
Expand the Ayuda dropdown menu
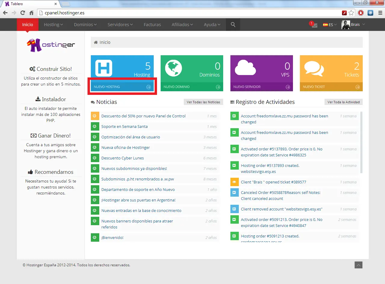point(212,25)
